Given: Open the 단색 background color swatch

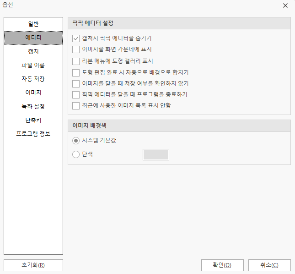Looking at the screenshot, I should pyautogui.click(x=156, y=154).
